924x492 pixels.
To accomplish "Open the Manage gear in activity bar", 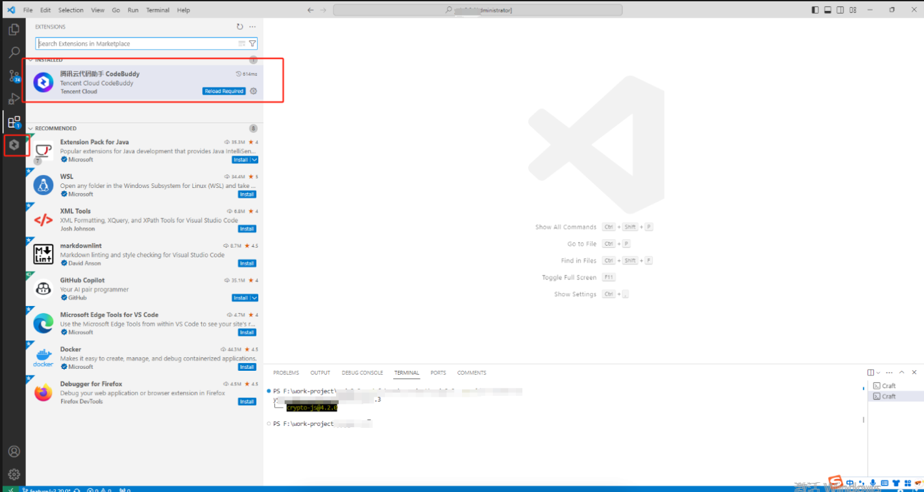I will [x=14, y=474].
